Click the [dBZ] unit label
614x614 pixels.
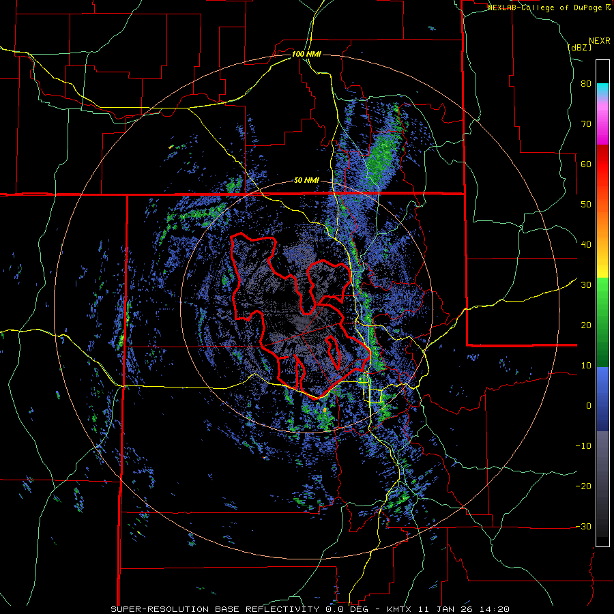pyautogui.click(x=579, y=47)
